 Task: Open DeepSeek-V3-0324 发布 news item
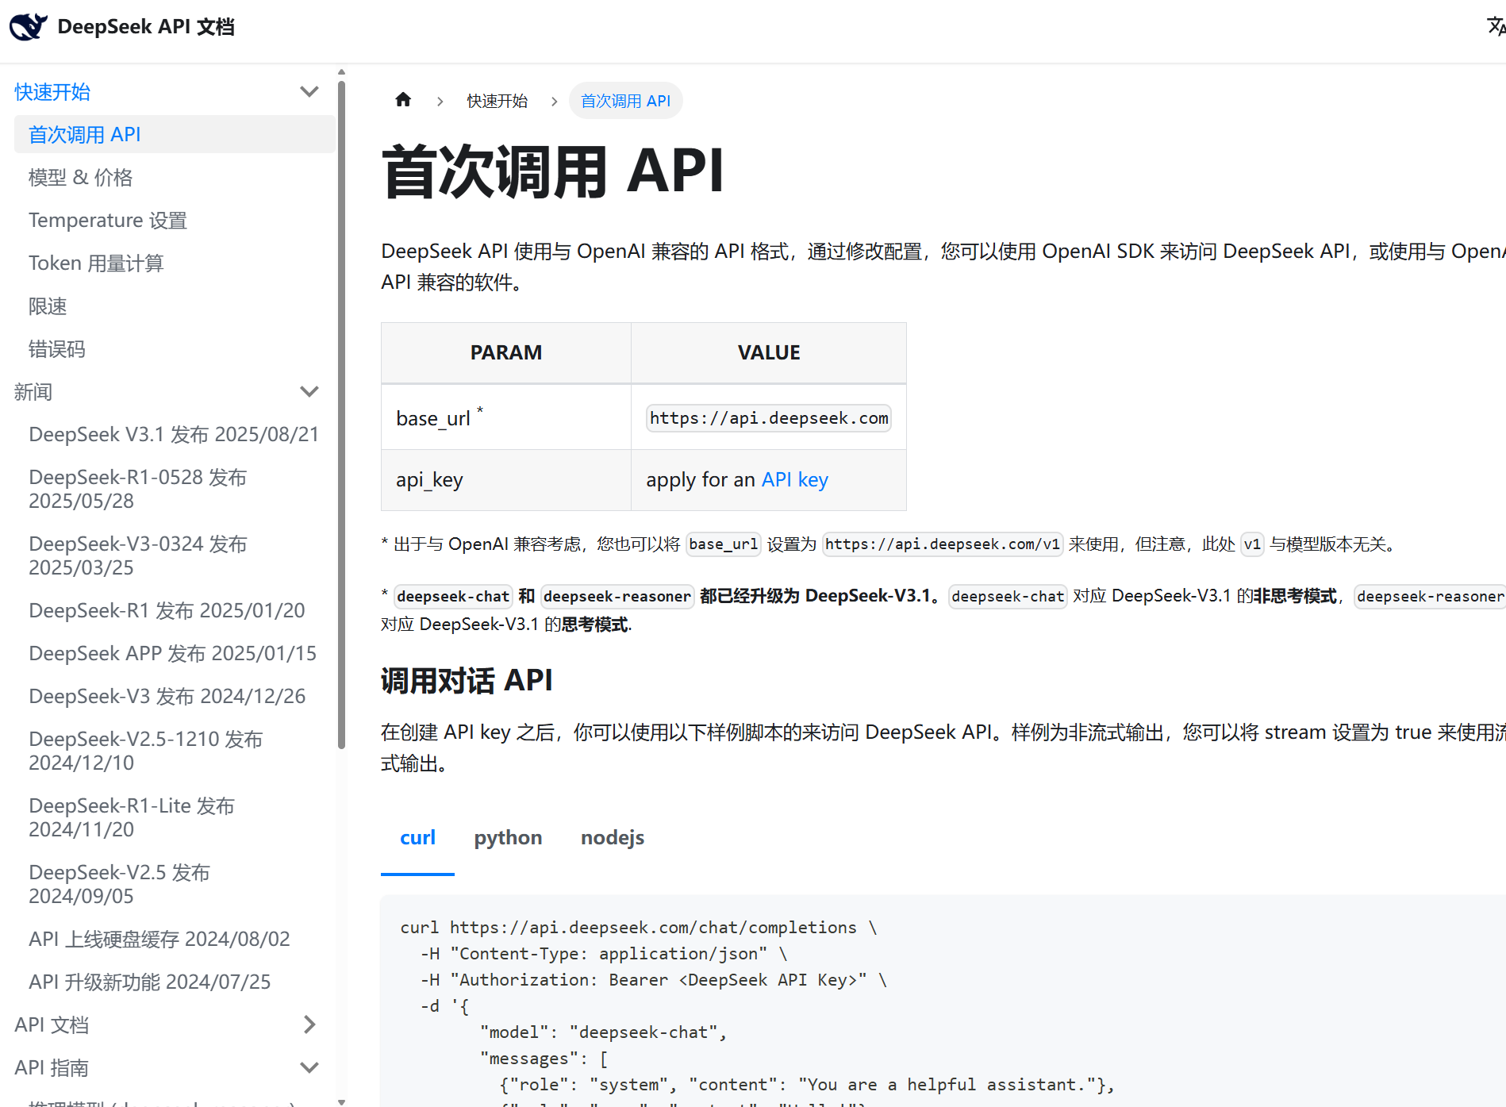175,555
